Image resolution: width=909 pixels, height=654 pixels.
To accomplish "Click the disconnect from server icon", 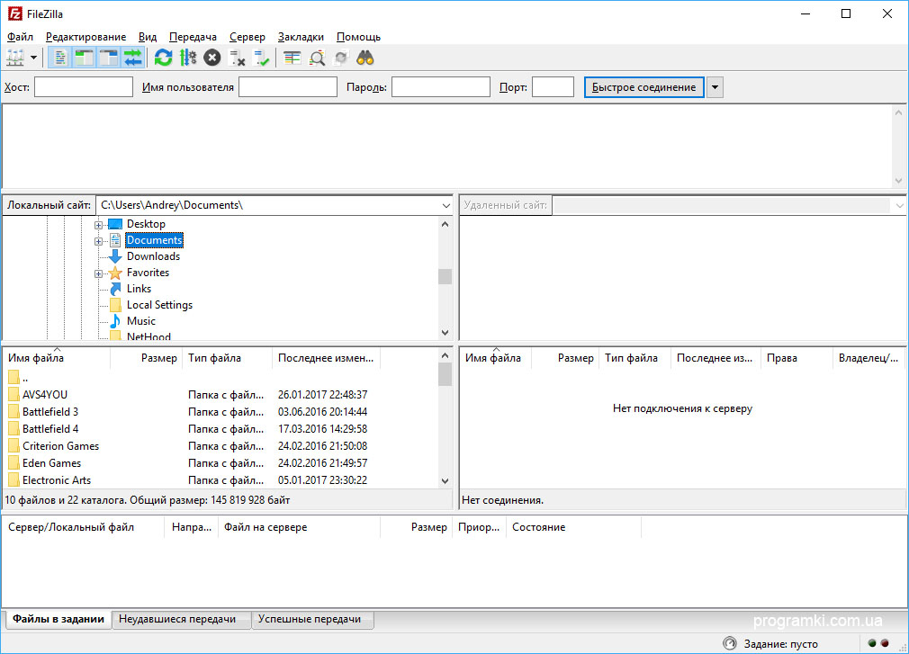I will pyautogui.click(x=237, y=58).
